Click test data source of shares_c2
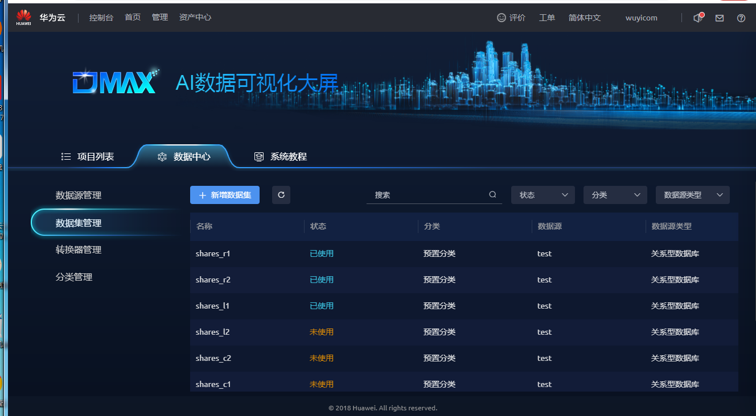756x416 pixels. pyautogui.click(x=544, y=358)
